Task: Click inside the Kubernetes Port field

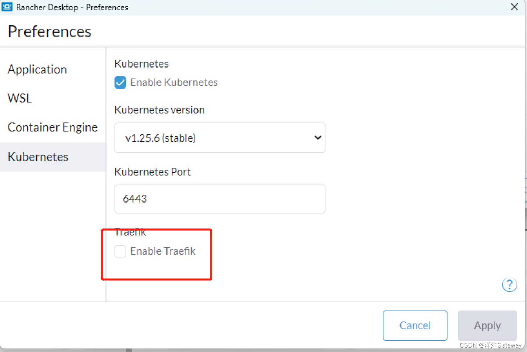Action: pos(220,199)
